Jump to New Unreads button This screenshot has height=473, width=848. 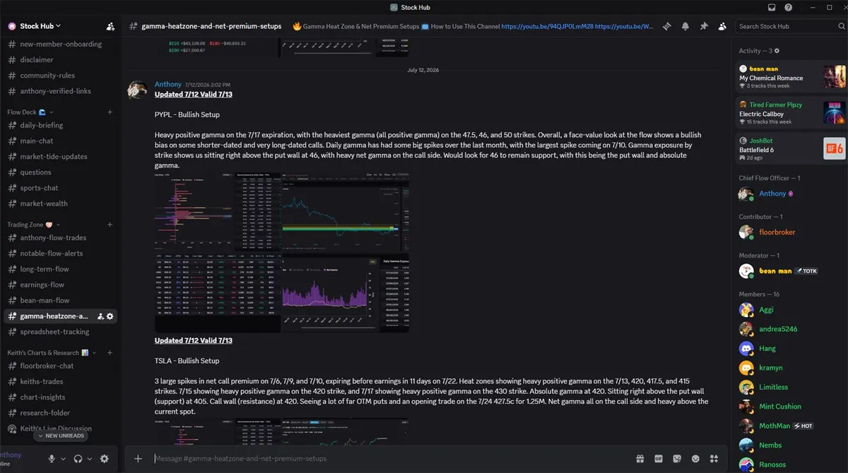(x=61, y=436)
